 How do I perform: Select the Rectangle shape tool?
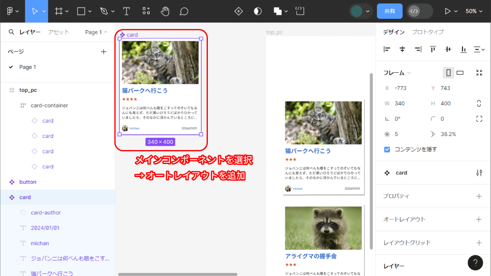tap(81, 11)
